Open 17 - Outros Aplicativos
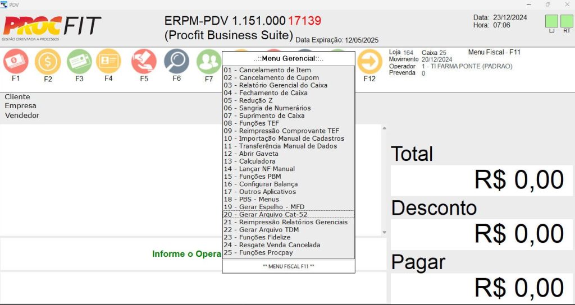 coord(289,192)
